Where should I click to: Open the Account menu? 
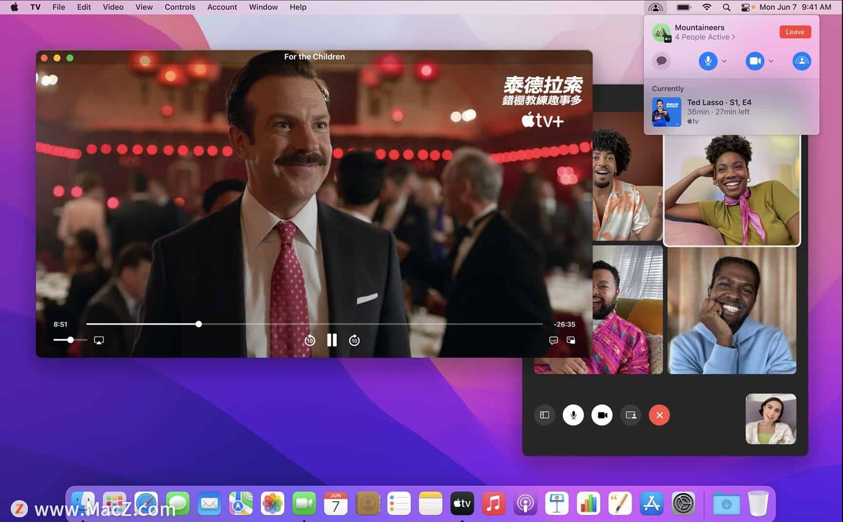pos(222,7)
